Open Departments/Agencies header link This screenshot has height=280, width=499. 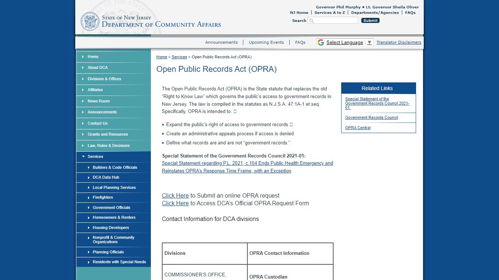375,12
